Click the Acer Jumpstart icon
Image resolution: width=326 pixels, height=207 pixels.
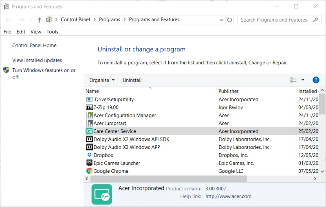click(89, 123)
